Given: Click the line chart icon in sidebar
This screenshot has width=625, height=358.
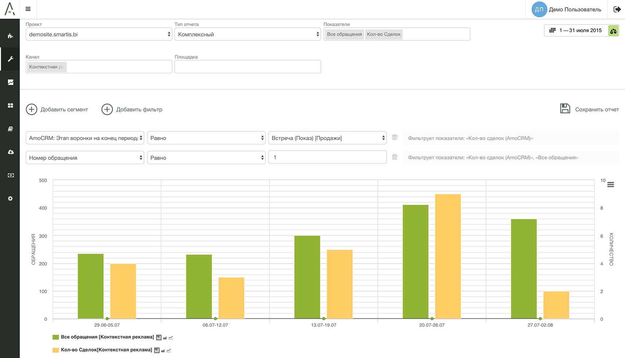Looking at the screenshot, I should point(10,82).
